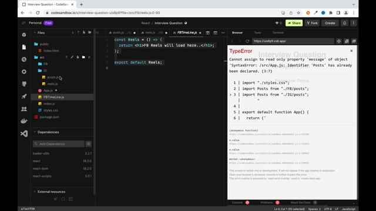376x211 pixels.
Task: Open App.js in the file tree
Action: coord(48,91)
